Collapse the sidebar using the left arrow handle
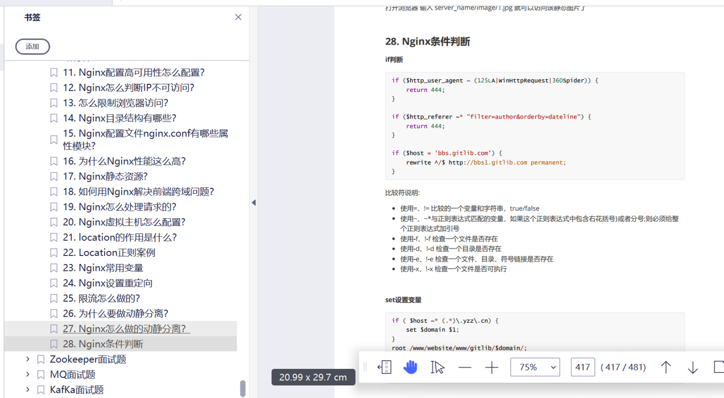 tap(253, 203)
